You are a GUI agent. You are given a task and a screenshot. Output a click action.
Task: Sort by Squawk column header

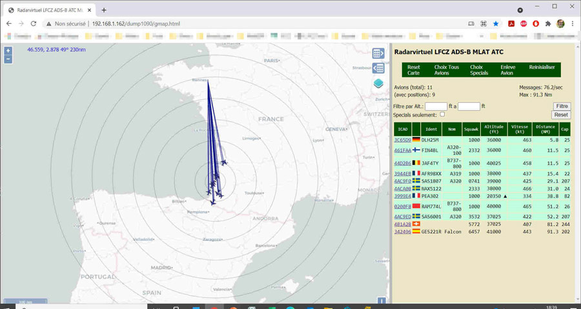pos(471,129)
